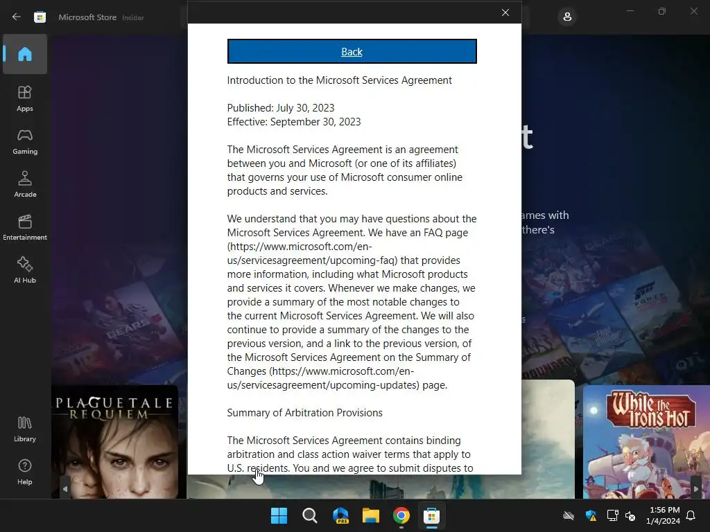710x532 pixels.
Task: Restore the Microsoft Store window size
Action: click(662, 11)
